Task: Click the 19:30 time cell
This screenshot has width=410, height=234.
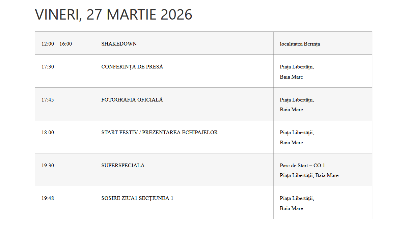Action: click(48, 166)
